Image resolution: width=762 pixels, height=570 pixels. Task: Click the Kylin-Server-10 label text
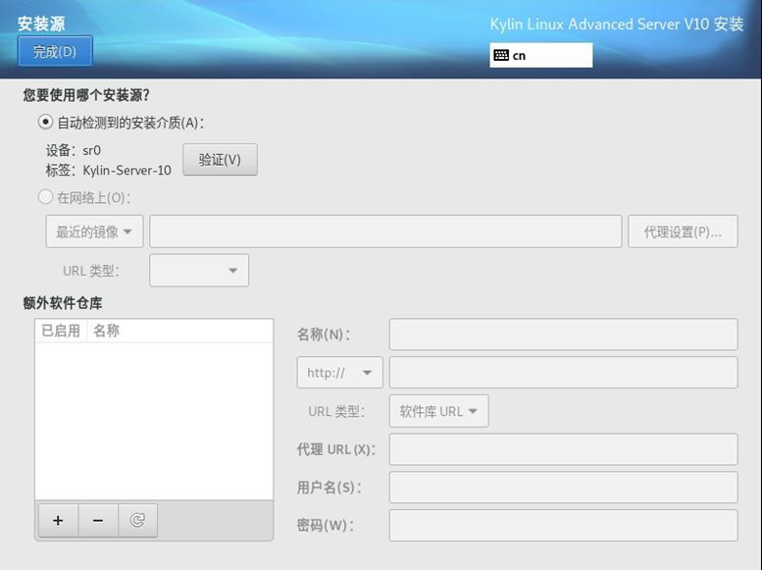(127, 171)
